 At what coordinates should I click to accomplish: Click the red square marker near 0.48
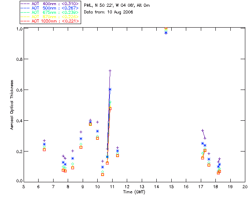110,109
